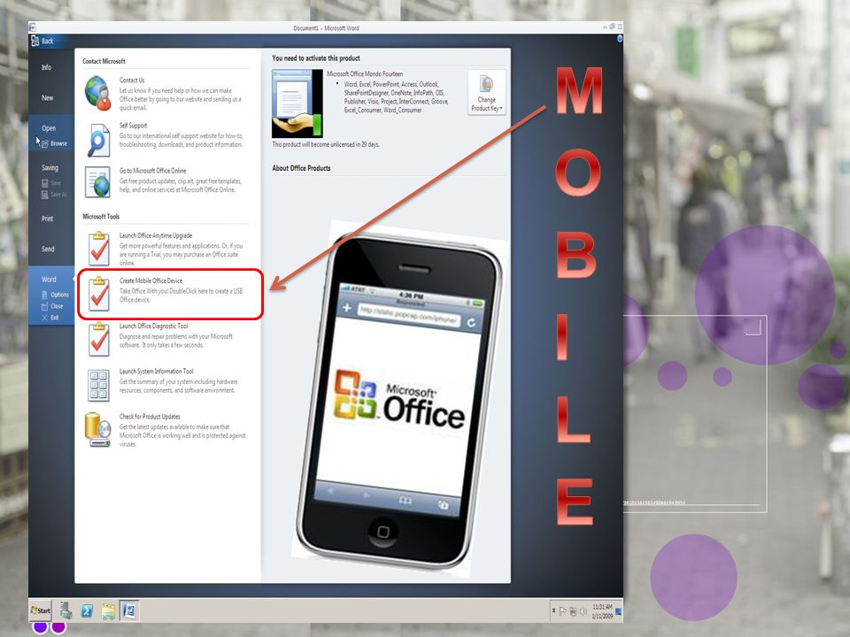850x637 pixels.
Task: Click 'This product will become unlicensed' text
Action: click(x=326, y=144)
